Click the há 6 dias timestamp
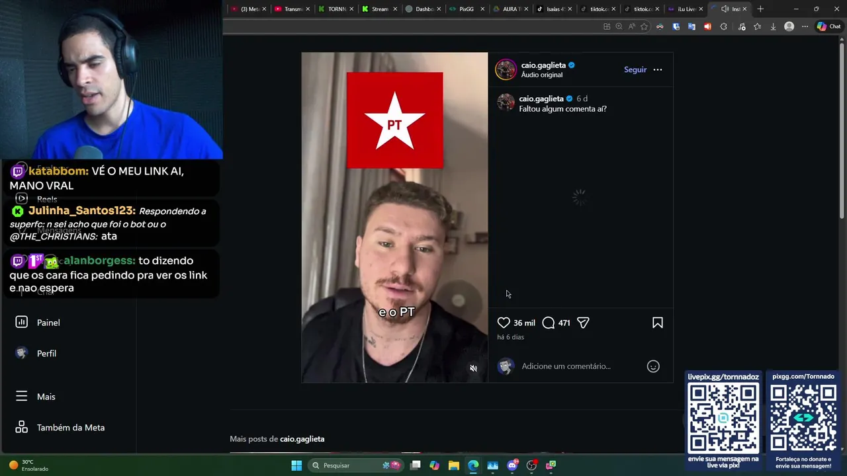Viewport: 847px width, 476px height. pyautogui.click(x=510, y=337)
